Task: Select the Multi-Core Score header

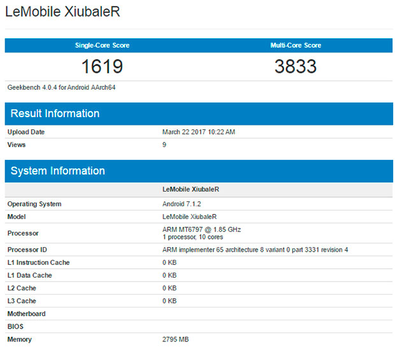Action: [296, 45]
